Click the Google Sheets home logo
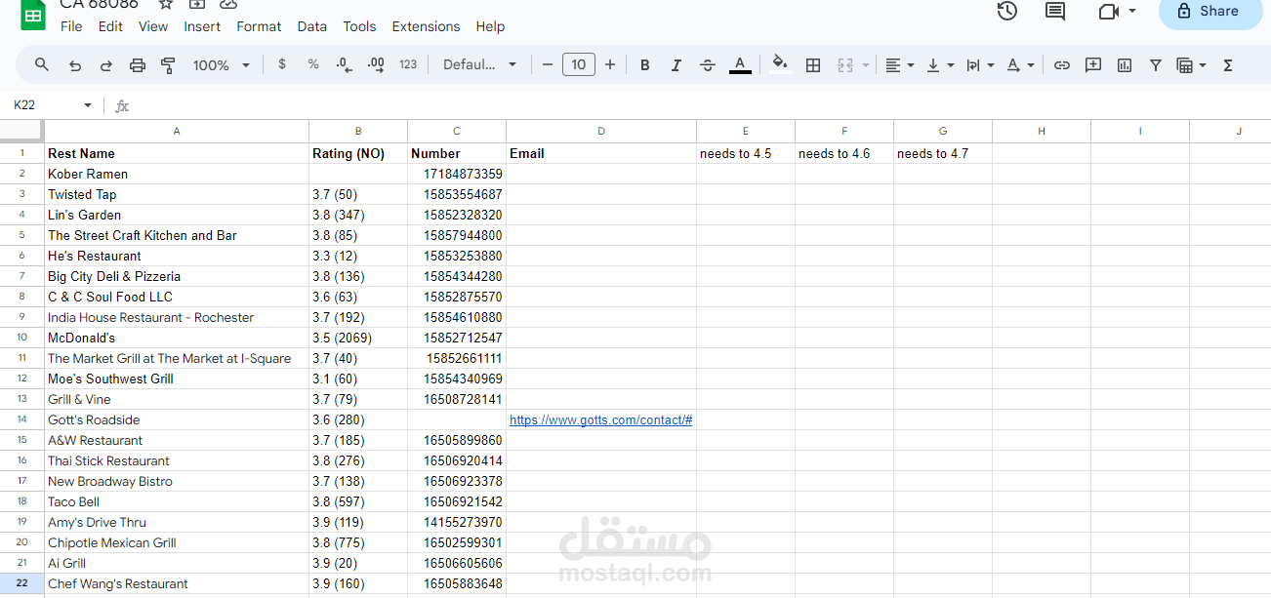Screen dimensions: 1271x598 [33, 14]
